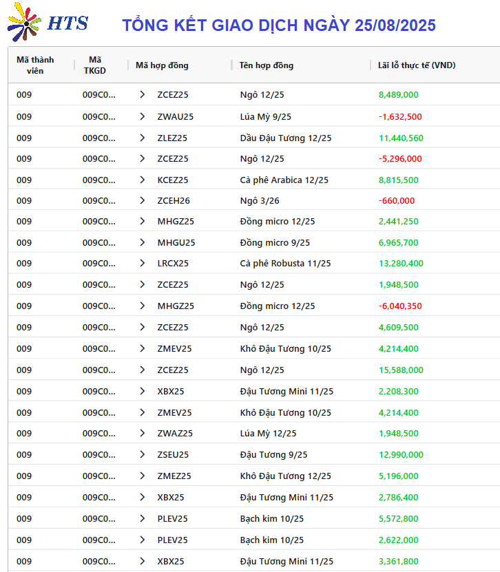Select the -6,040,350 loss value
Image resolution: width=500 pixels, height=572 pixels.
pos(400,306)
